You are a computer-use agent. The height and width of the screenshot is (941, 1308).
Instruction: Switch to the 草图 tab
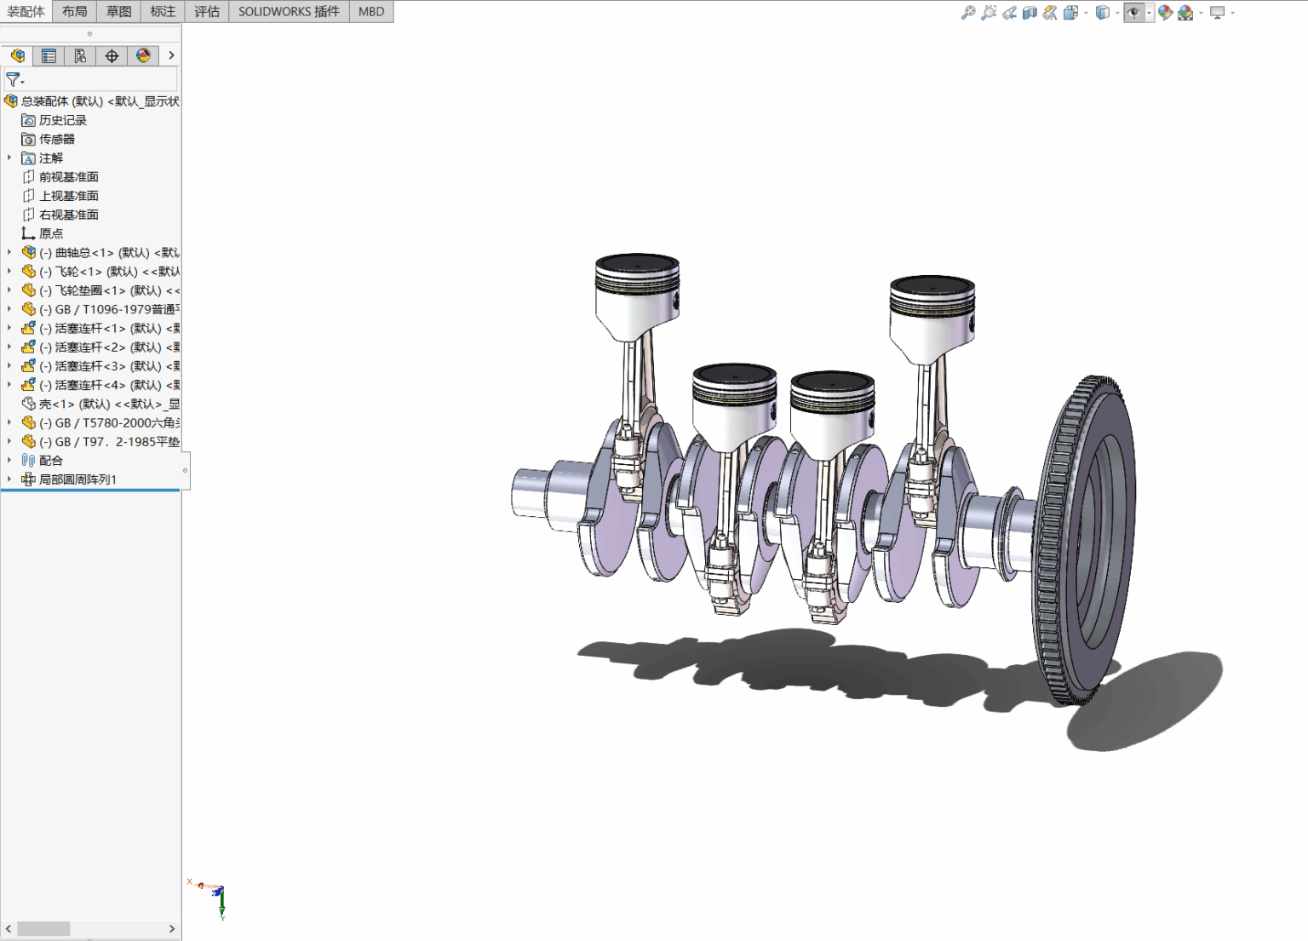pyautogui.click(x=118, y=11)
